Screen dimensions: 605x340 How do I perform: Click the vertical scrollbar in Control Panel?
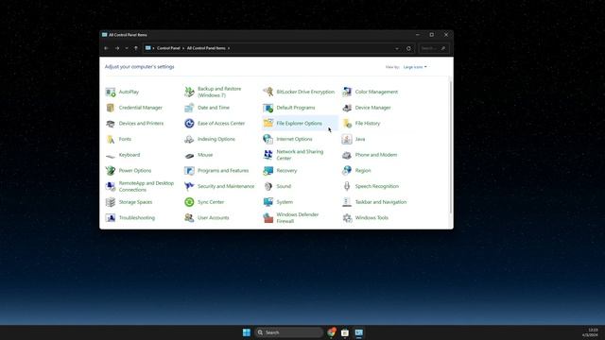pyautogui.click(x=450, y=146)
